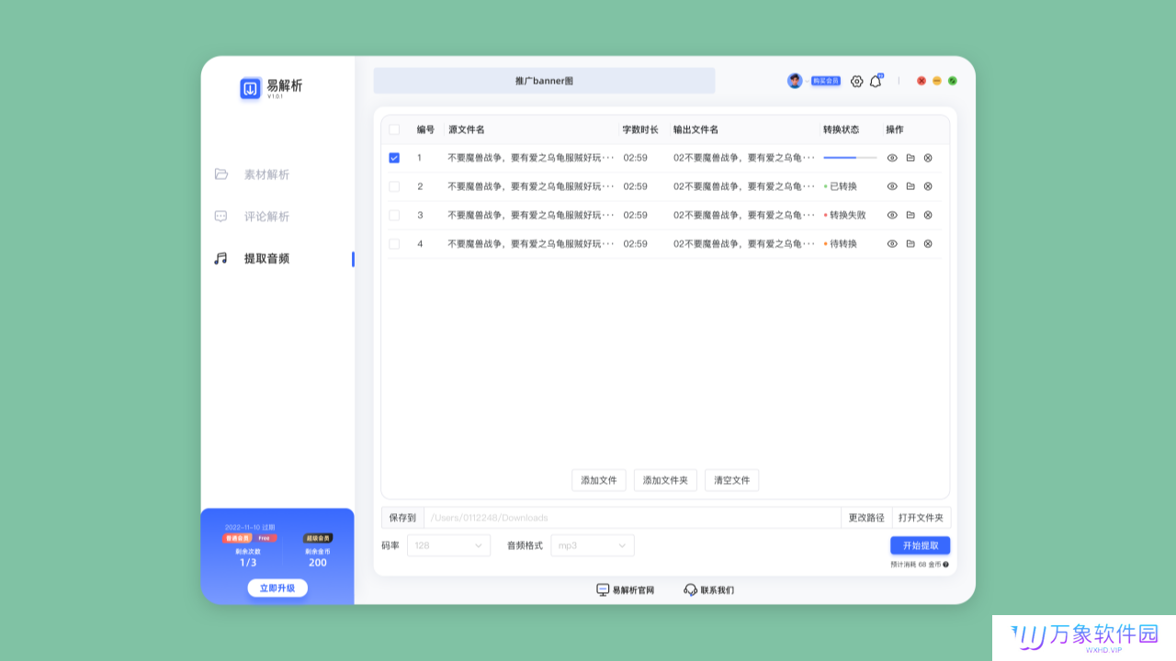Click the 添加文件夹 button
The width and height of the screenshot is (1176, 661).
click(x=665, y=480)
